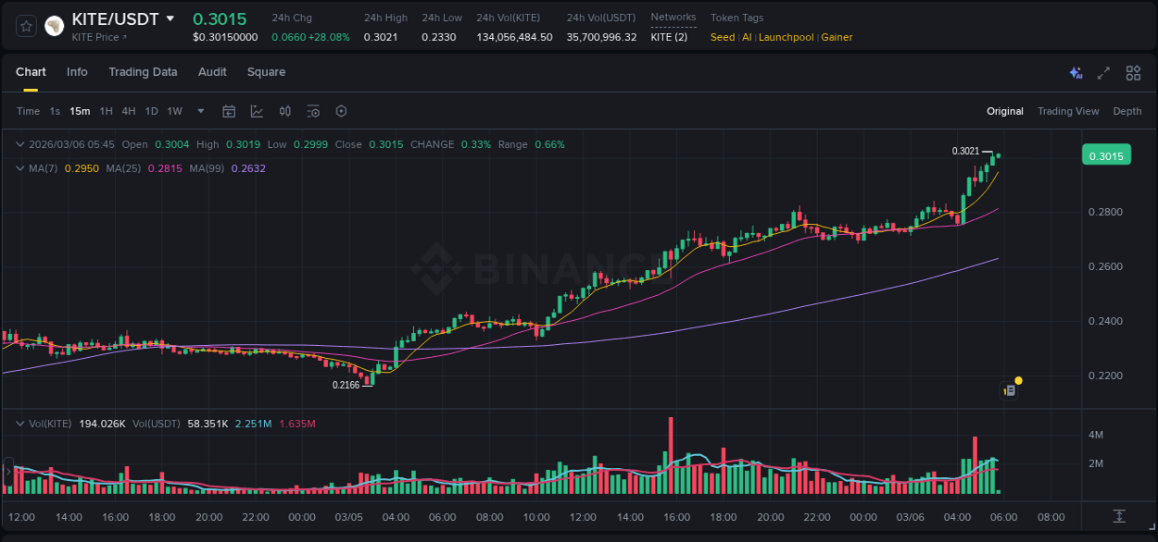Open the candlestick comparison tool icon

coord(284,110)
